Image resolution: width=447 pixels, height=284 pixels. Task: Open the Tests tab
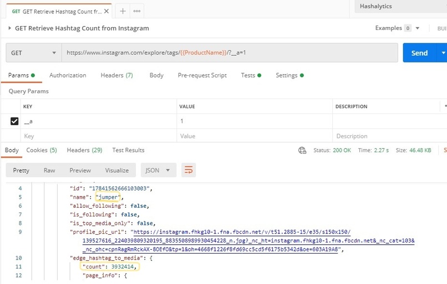pos(251,75)
